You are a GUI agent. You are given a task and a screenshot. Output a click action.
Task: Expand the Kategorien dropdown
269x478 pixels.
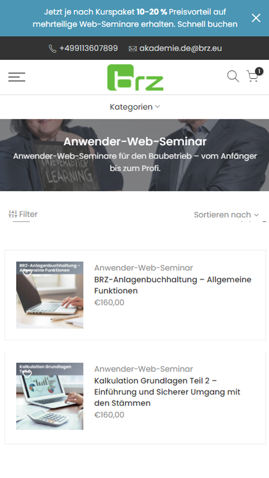pos(135,107)
